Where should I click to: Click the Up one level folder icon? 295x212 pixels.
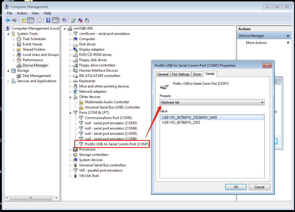click(x=23, y=20)
